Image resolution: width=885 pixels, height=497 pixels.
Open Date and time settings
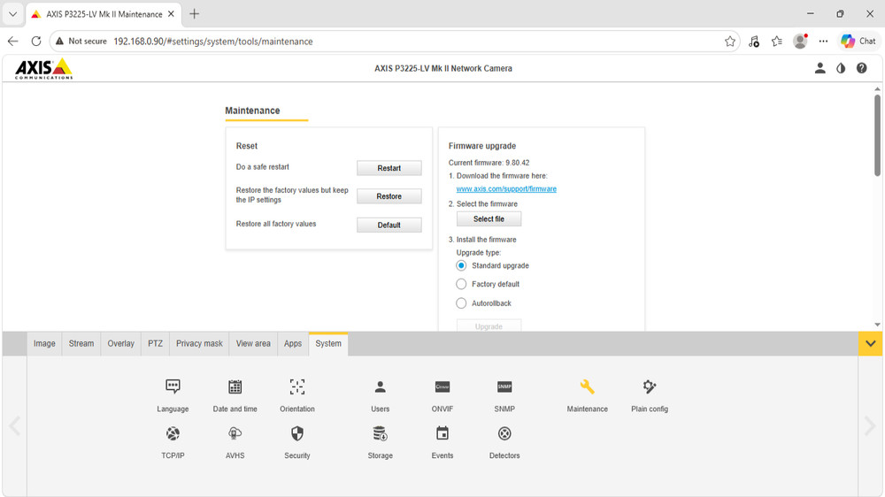[235, 387]
